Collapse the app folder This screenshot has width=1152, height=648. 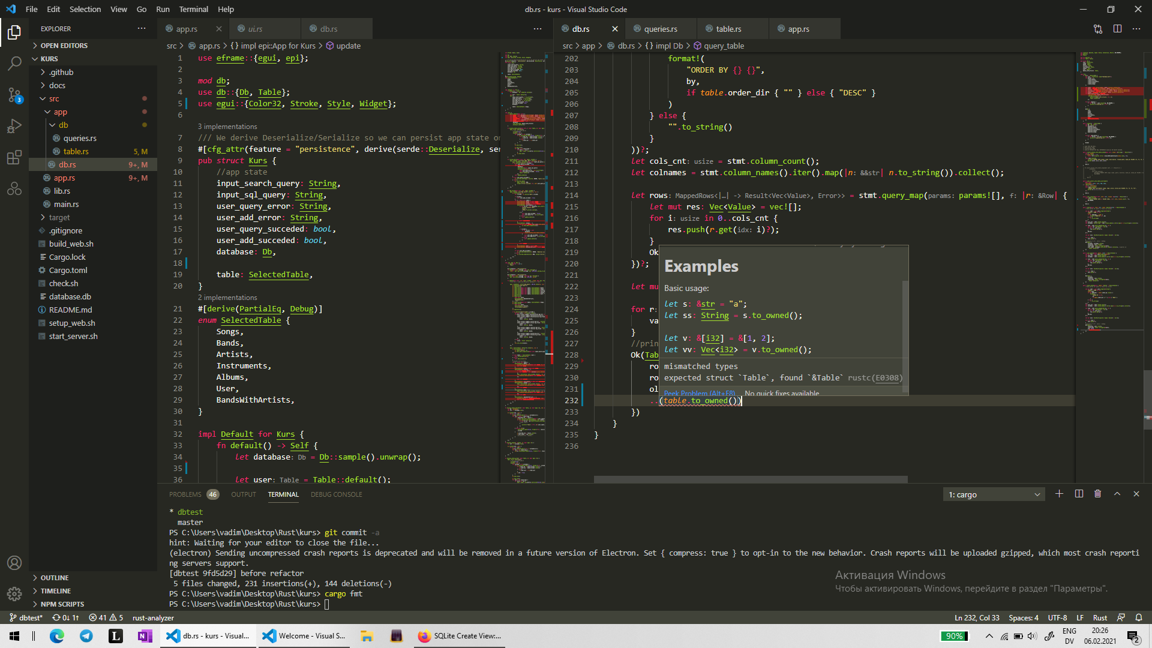pos(93,112)
